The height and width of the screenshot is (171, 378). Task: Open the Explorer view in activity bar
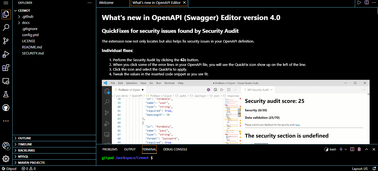tap(6, 14)
